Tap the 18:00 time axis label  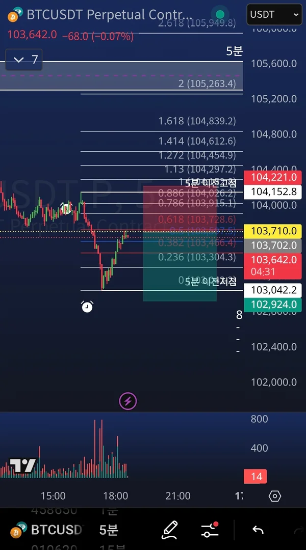(115, 496)
